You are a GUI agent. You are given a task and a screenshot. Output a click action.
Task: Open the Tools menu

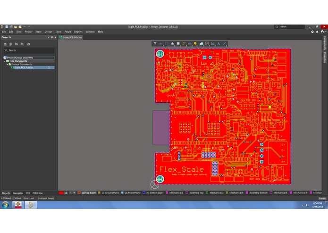point(59,32)
